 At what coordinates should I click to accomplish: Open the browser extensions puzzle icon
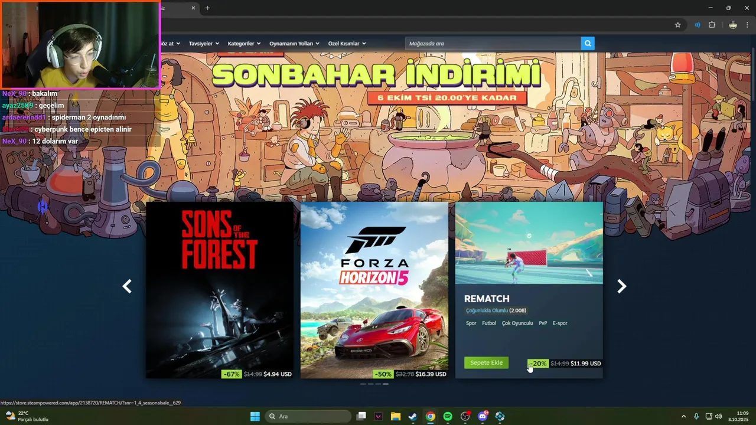pyautogui.click(x=712, y=25)
